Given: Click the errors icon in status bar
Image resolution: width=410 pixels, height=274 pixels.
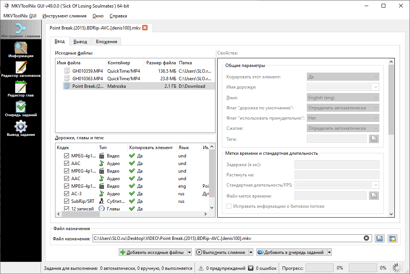Looking at the screenshot, I should tap(250, 268).
